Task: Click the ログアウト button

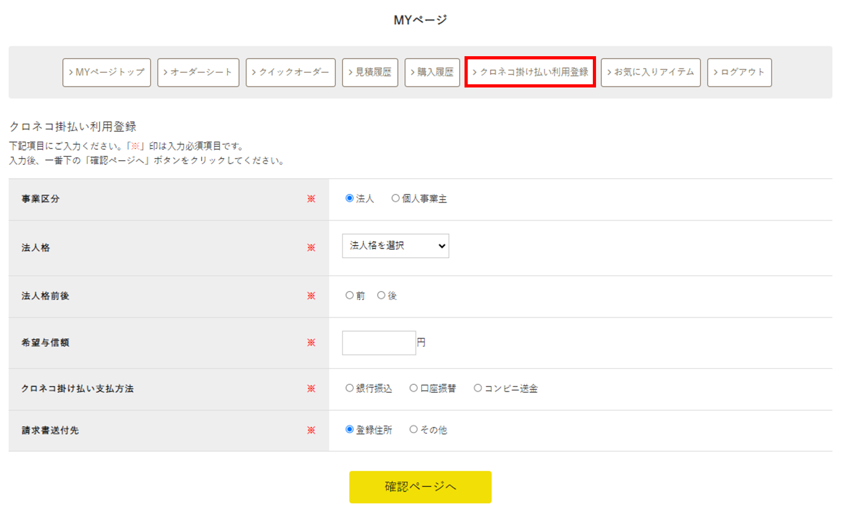Action: tap(739, 72)
